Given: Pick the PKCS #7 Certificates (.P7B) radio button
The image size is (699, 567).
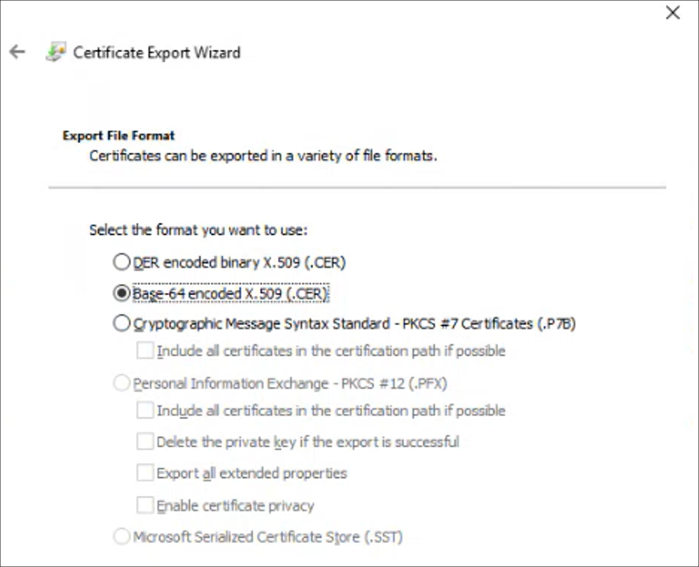Looking at the screenshot, I should tap(122, 323).
